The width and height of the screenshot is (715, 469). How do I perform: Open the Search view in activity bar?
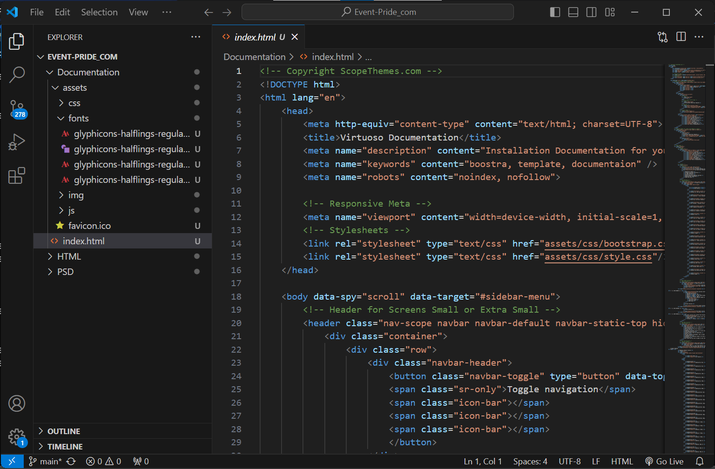click(x=17, y=74)
